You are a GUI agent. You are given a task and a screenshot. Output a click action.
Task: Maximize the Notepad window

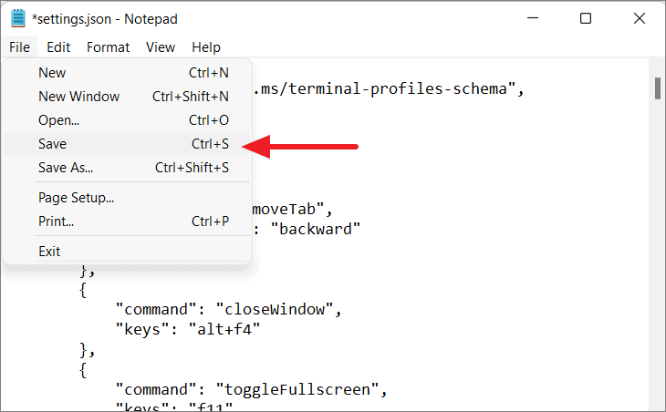586,18
